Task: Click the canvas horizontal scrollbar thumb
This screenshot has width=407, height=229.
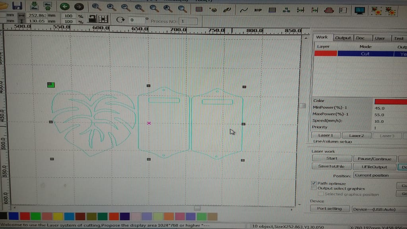Action: [x=197, y=208]
